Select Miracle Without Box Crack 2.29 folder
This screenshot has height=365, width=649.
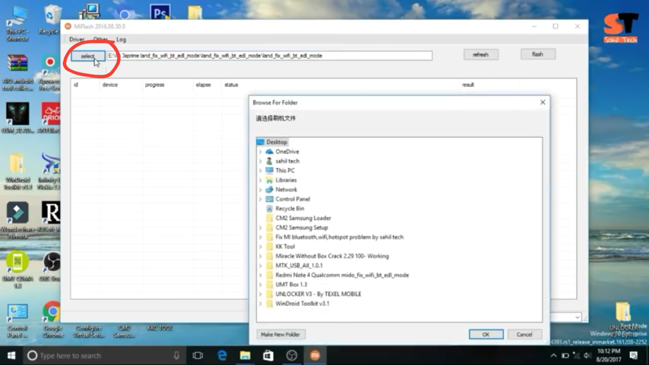click(332, 256)
